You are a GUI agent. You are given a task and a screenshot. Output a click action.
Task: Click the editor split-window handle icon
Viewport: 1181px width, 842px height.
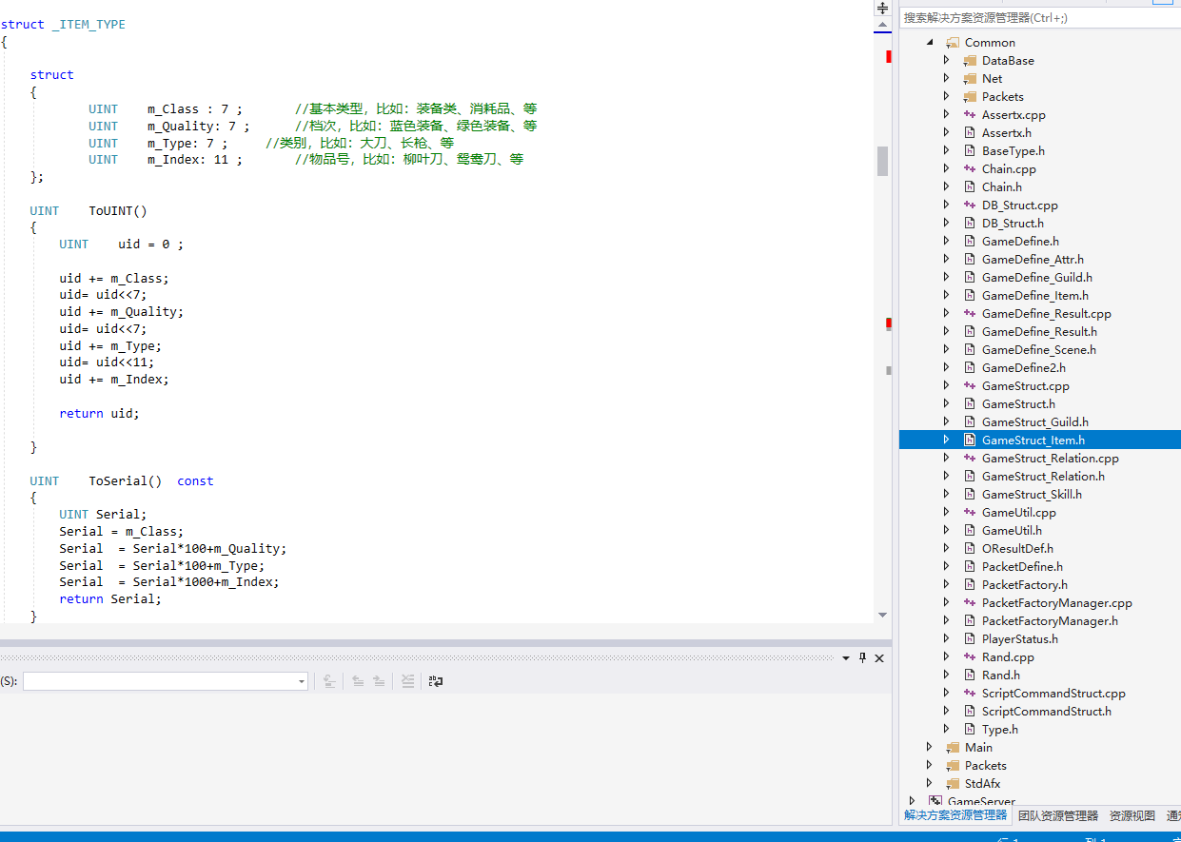click(882, 8)
